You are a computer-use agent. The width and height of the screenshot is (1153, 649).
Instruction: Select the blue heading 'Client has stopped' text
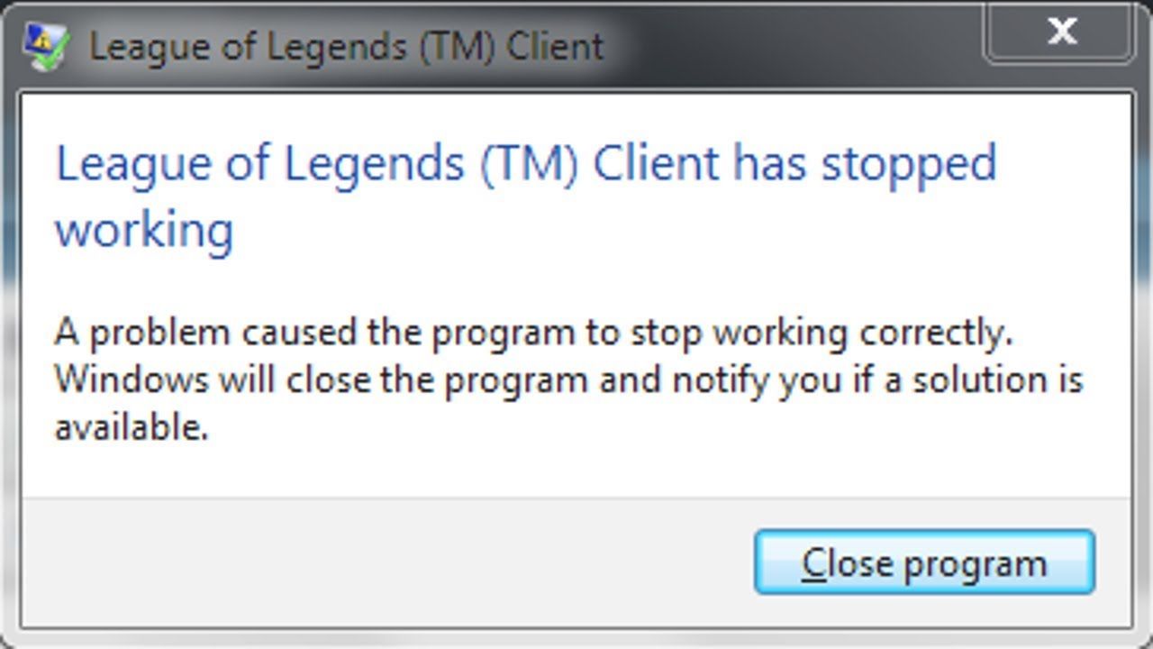794,164
